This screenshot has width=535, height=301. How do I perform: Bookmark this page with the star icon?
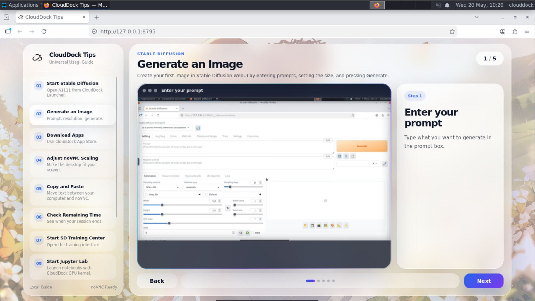click(x=452, y=31)
